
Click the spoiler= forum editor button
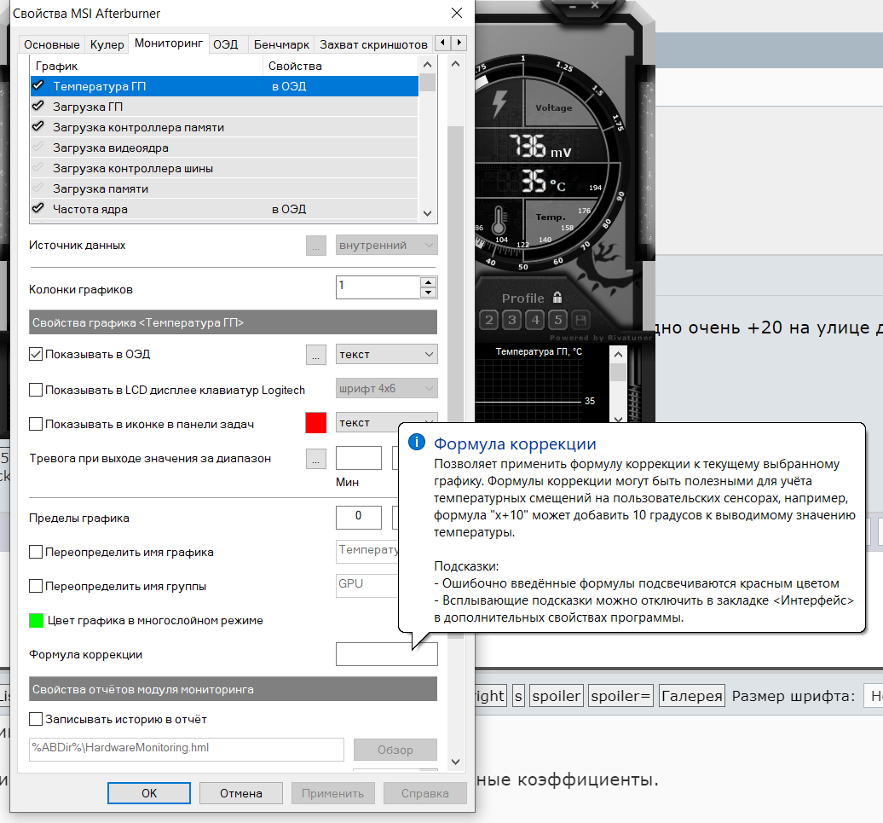click(621, 696)
